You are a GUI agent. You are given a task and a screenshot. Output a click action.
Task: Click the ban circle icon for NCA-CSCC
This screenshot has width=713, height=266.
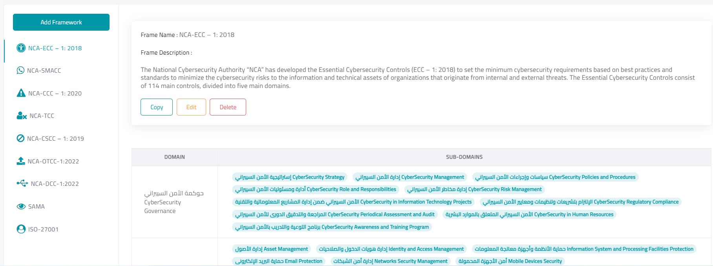pyautogui.click(x=20, y=139)
